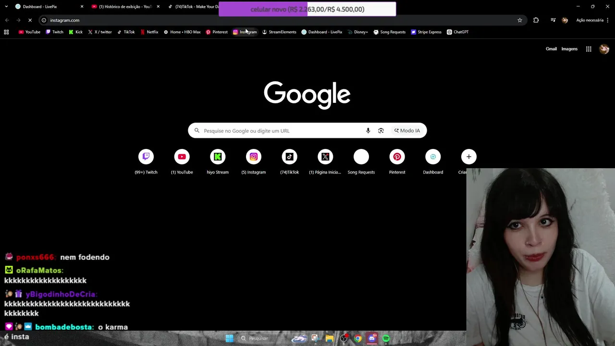The width and height of the screenshot is (615, 346).
Task: Open the Twitch bookmark
Action: [54, 32]
